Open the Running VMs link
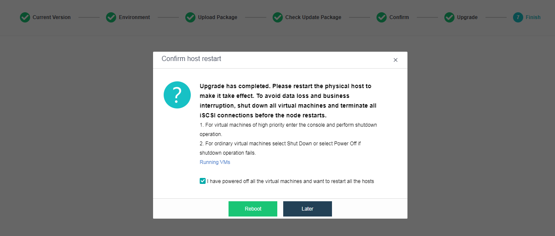 215,162
